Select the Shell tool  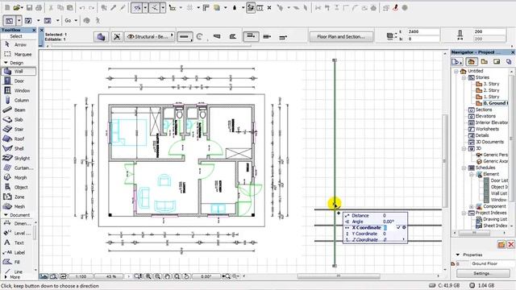tap(19, 148)
